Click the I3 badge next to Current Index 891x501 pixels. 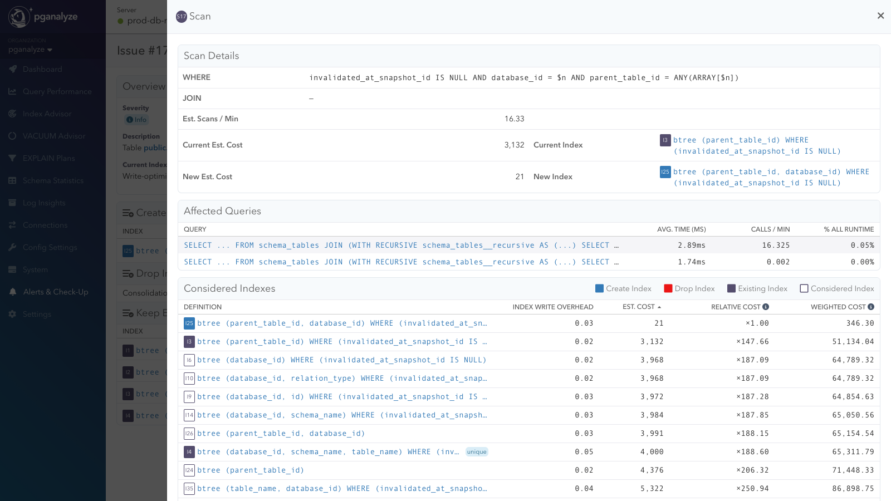point(665,140)
